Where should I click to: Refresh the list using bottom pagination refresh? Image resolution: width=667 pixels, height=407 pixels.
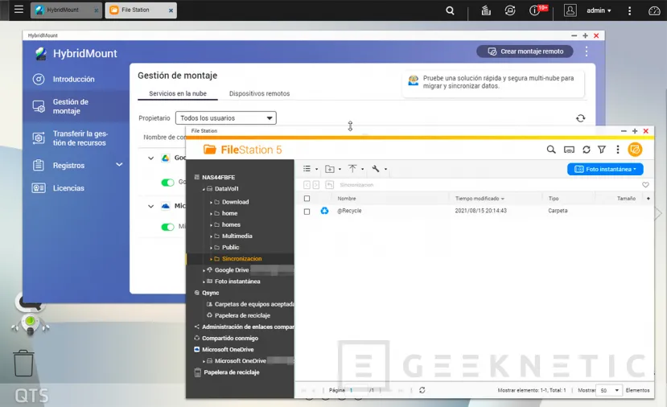coord(422,390)
